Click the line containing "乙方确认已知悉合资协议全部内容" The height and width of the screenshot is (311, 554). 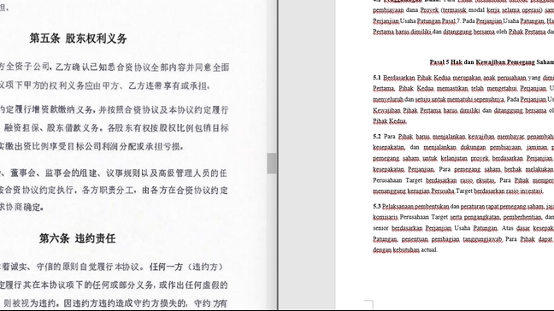[x=115, y=67]
